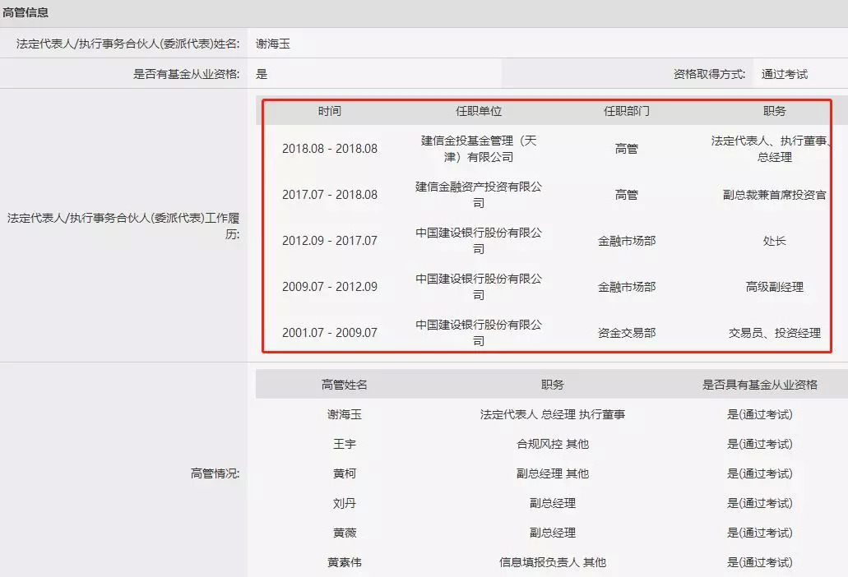Select executive name 刘丹

coord(344,503)
